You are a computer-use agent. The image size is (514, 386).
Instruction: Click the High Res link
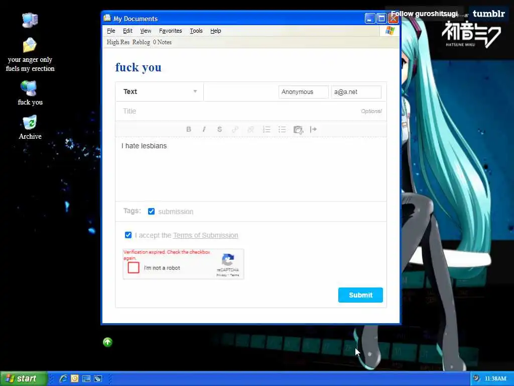(118, 42)
